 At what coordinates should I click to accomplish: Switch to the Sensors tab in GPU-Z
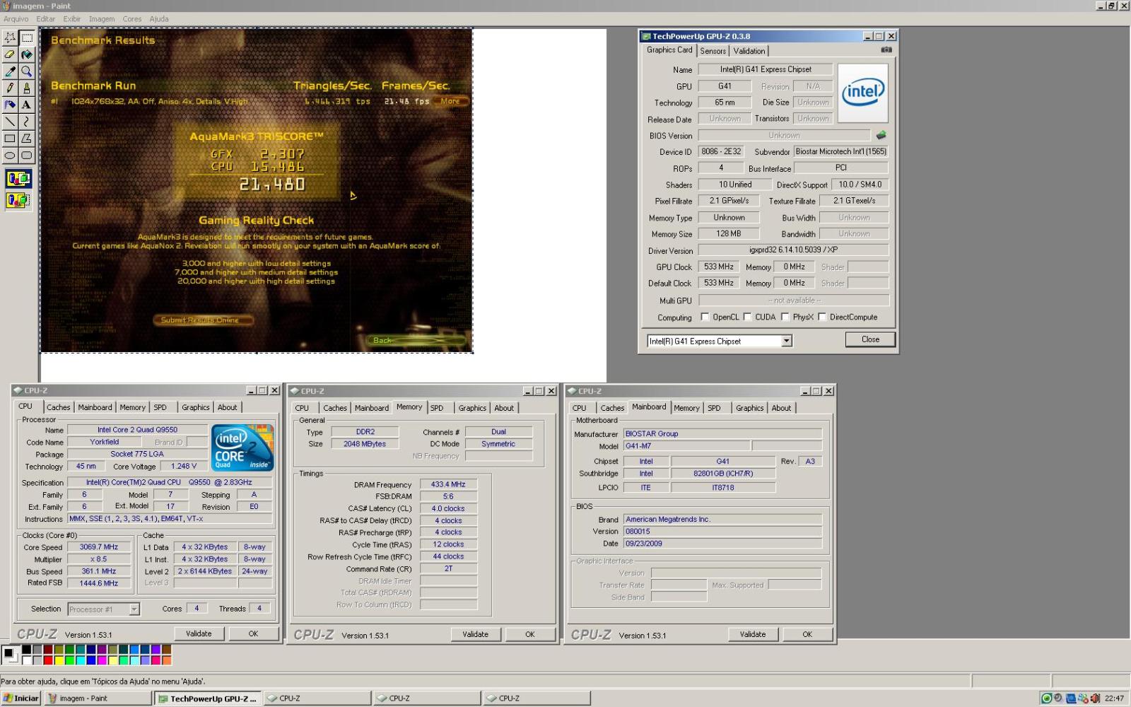click(x=713, y=51)
